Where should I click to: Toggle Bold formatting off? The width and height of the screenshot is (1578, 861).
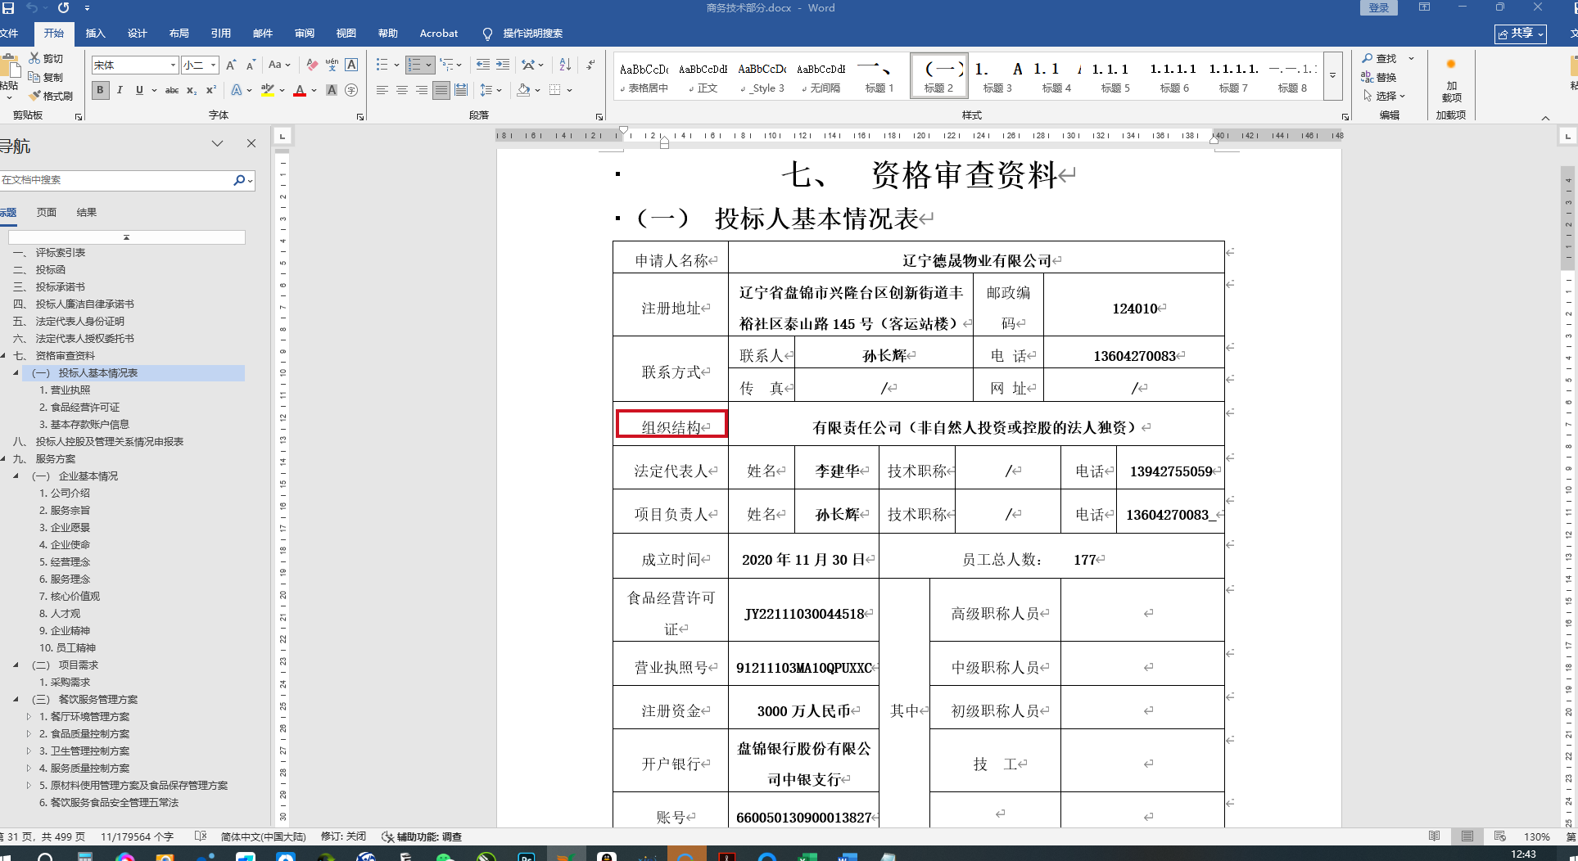pyautogui.click(x=101, y=90)
